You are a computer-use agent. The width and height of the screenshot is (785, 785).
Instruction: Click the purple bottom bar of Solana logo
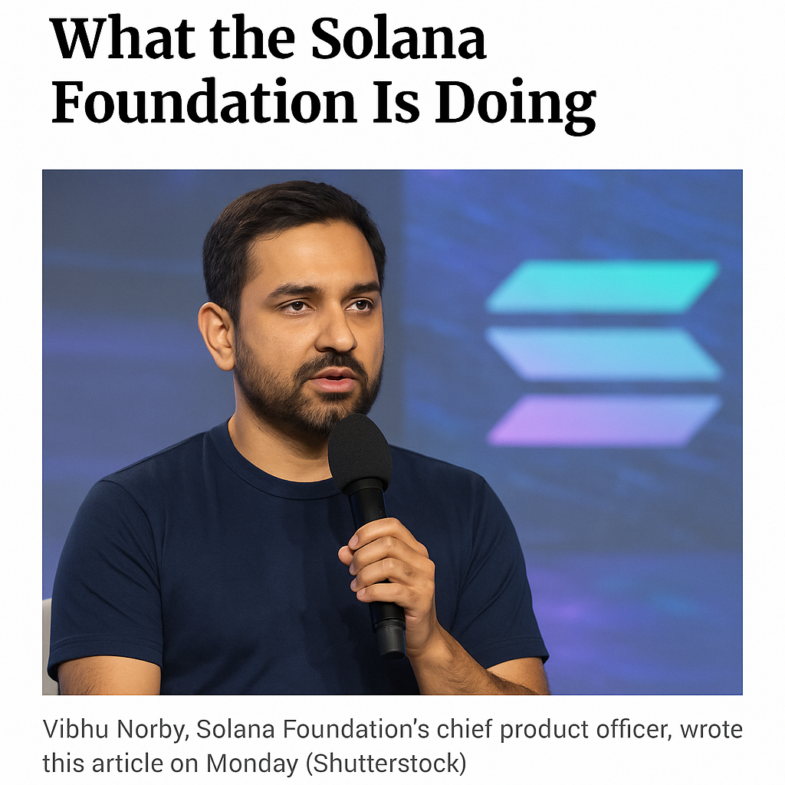click(x=603, y=420)
